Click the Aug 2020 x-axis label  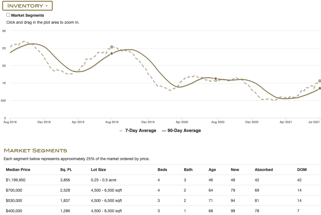[x=218, y=122]
